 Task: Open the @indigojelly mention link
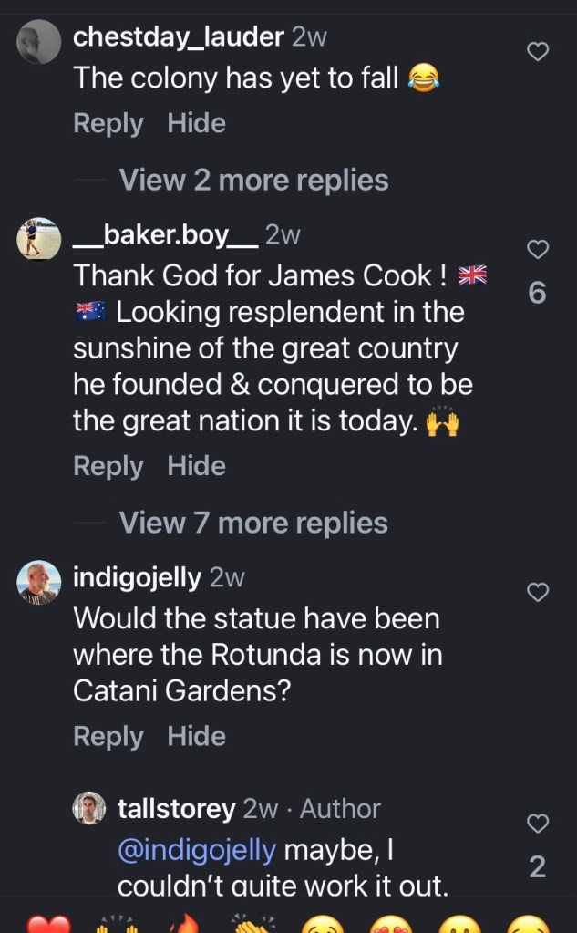click(x=197, y=850)
